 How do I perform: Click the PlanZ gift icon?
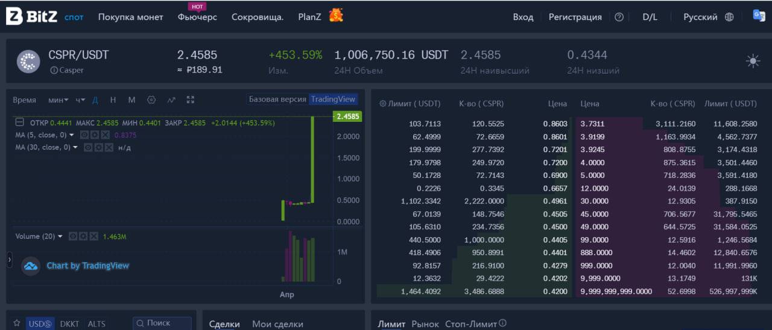[x=336, y=16]
